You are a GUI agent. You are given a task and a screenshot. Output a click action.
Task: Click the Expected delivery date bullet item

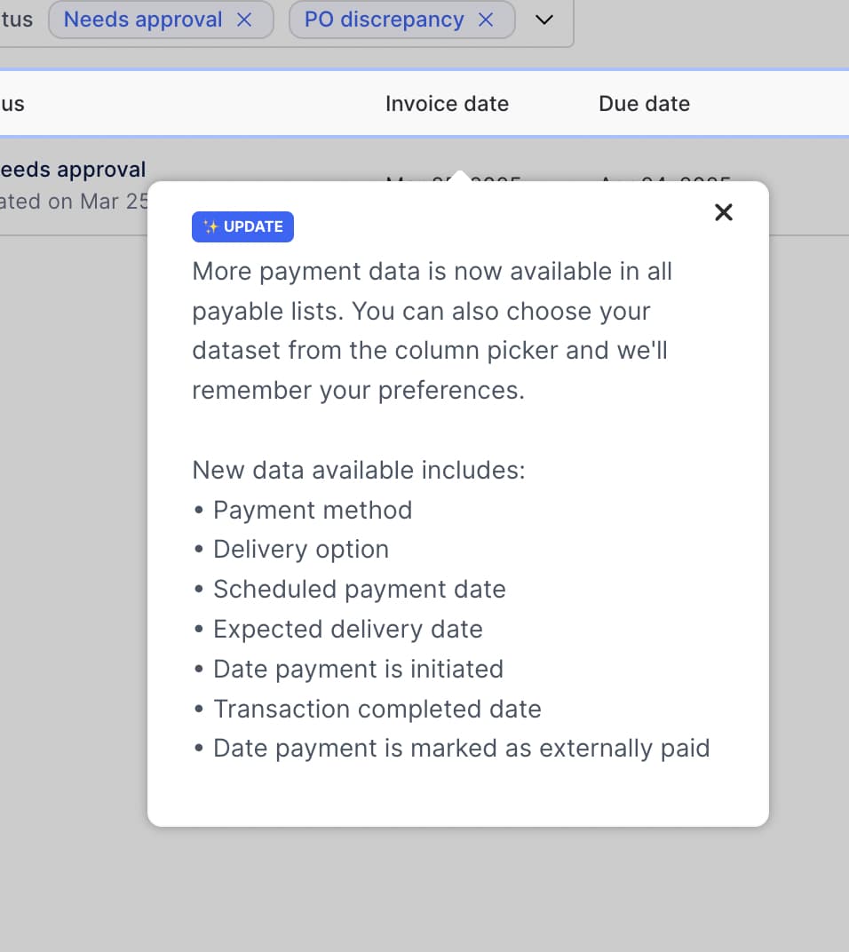click(347, 629)
